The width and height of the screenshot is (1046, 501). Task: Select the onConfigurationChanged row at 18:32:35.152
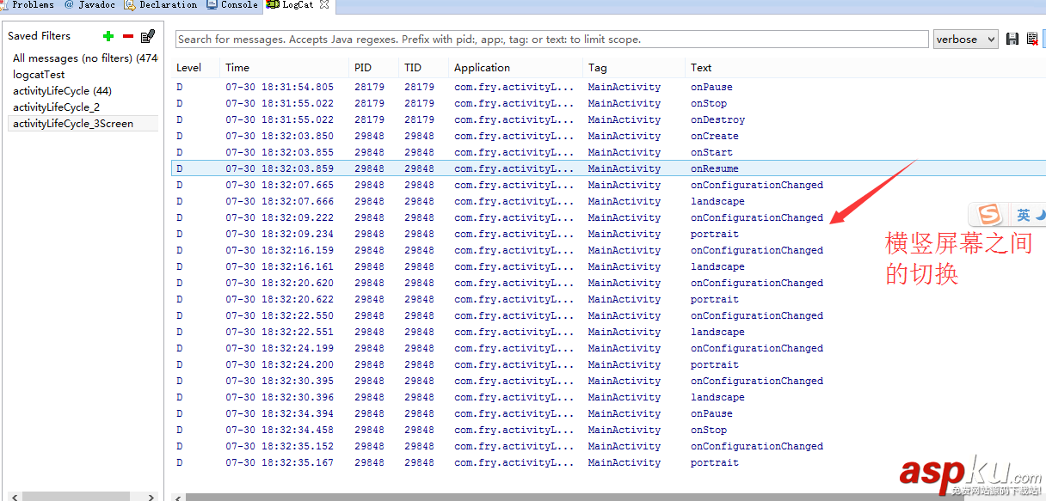[609, 446]
